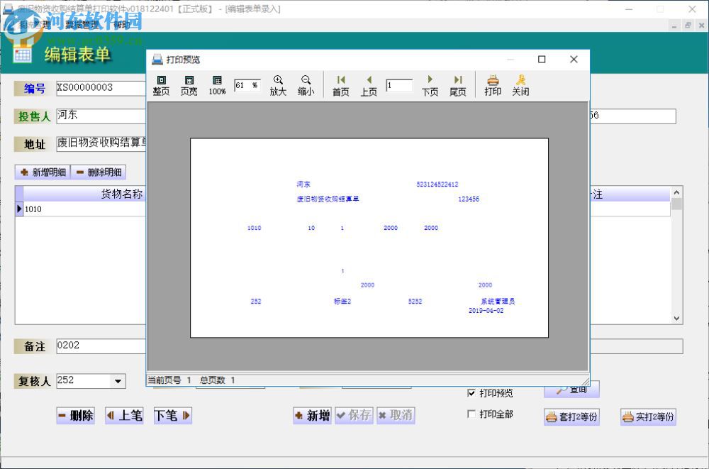Expand the row selector arrow in goods grid
The image size is (709, 469).
pos(19,209)
